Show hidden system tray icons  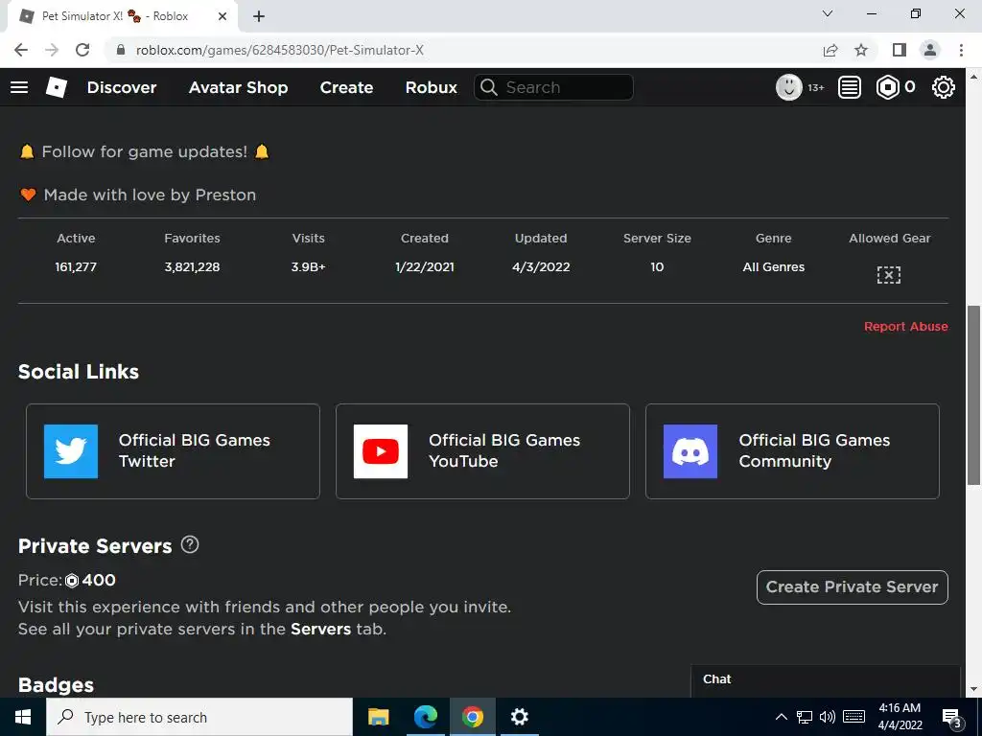pos(781,717)
